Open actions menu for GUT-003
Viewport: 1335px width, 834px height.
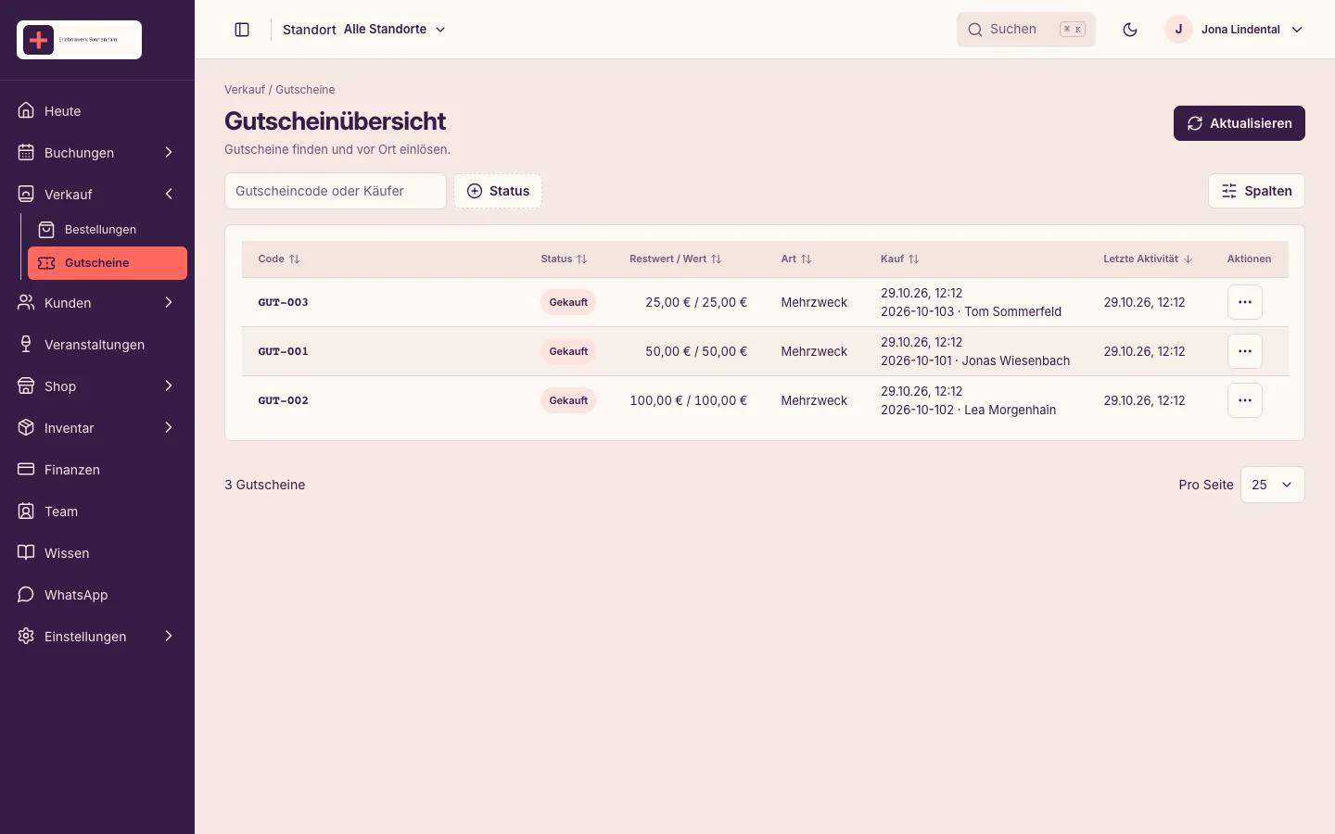(1245, 302)
